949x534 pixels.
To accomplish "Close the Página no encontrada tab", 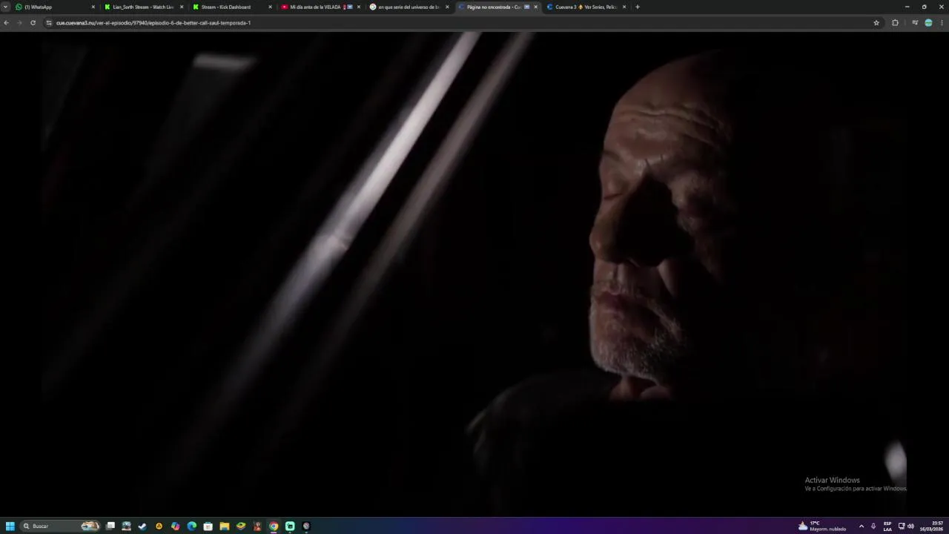I will click(536, 7).
